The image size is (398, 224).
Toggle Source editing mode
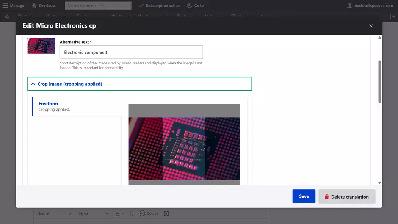[x=149, y=213]
